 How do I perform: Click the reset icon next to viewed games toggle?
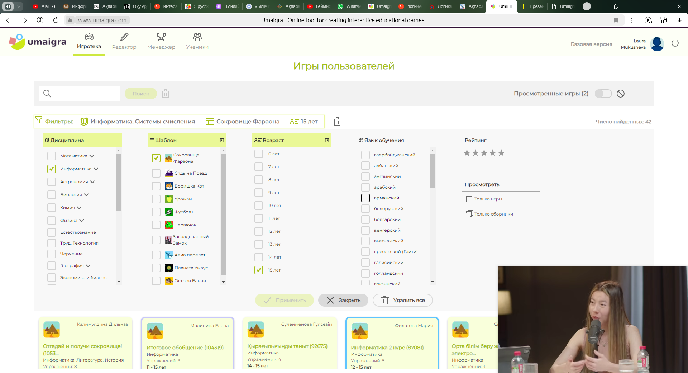tap(621, 94)
